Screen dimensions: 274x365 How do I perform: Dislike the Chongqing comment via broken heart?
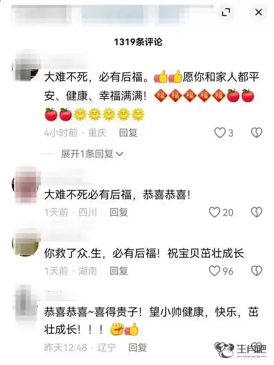point(256,133)
